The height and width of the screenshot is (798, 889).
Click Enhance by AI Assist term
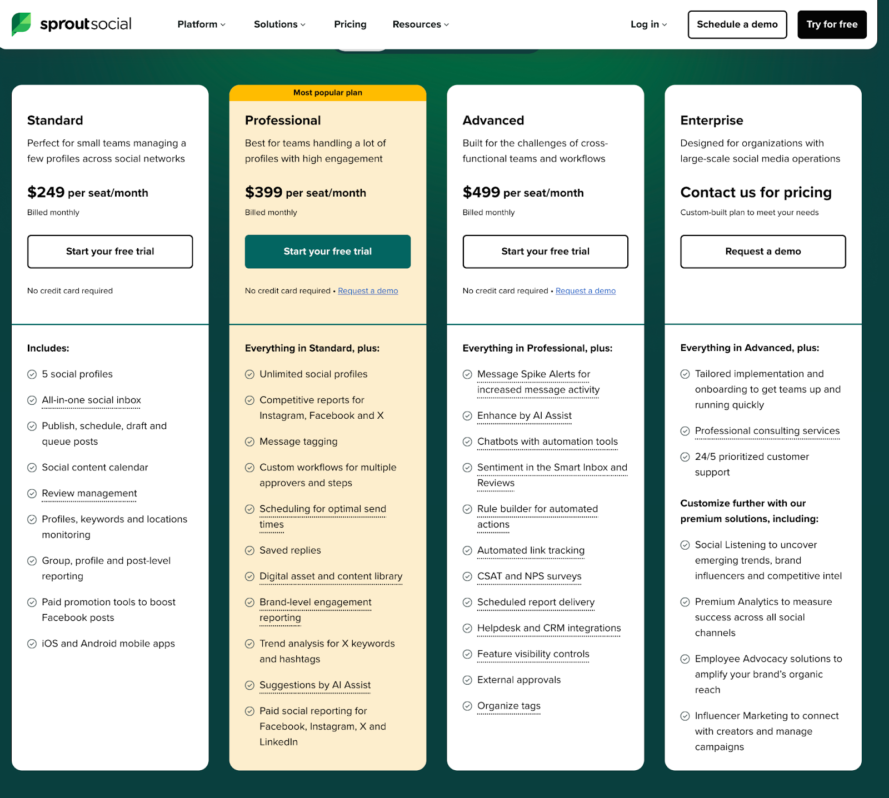tap(525, 416)
